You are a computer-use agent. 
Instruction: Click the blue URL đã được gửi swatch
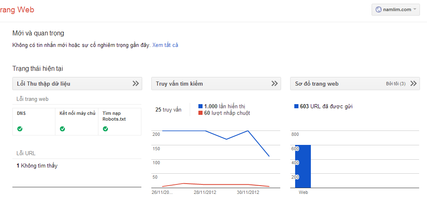pos(296,106)
